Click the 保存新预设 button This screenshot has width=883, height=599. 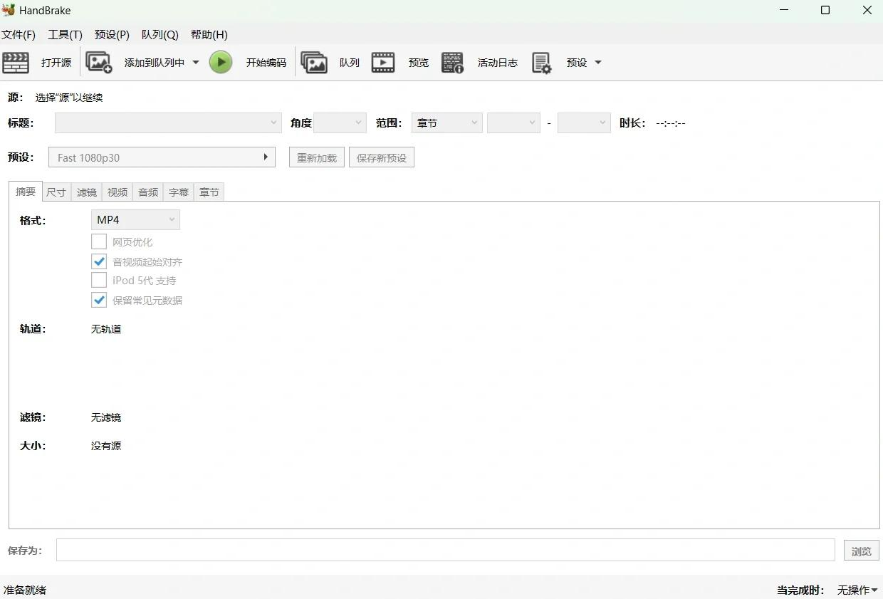click(382, 157)
